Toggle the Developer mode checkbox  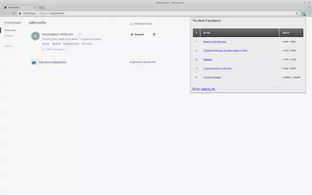point(132,24)
